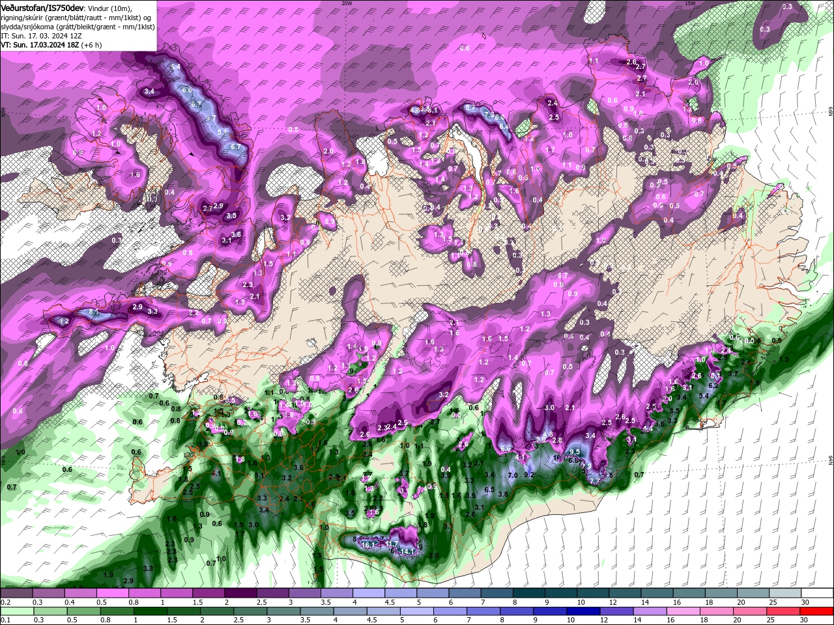Screen dimensions: 834x625
Task: Click the 20W longitude label
Action: 346,3
